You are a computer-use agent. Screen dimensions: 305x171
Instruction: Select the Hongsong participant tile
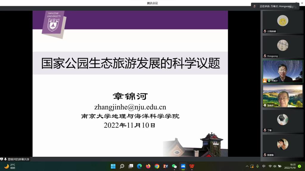pos(283,47)
